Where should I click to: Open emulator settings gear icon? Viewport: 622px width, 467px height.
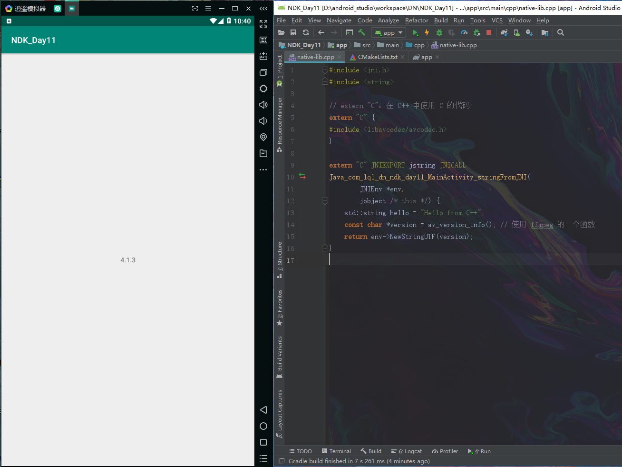263,89
